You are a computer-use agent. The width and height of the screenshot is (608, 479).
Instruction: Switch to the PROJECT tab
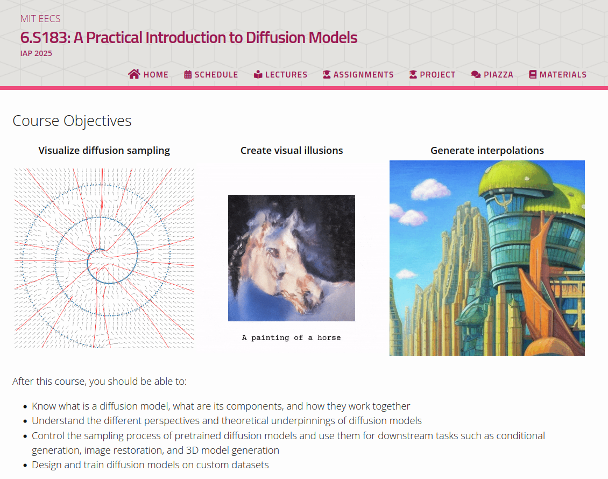(x=436, y=74)
